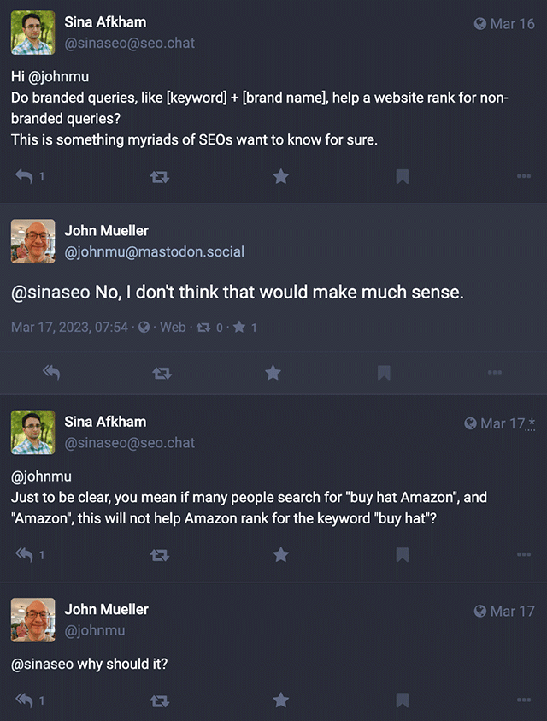Bookmark Sina's "buy hat Amazon" post

[402, 555]
